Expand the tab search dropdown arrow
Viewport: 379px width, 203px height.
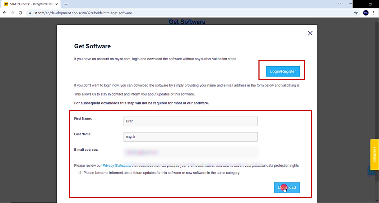[340, 4]
